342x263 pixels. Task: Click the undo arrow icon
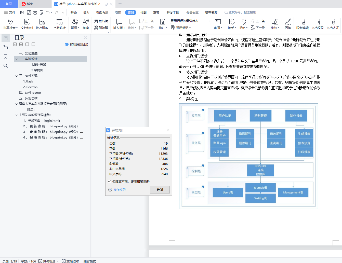click(x=48, y=12)
